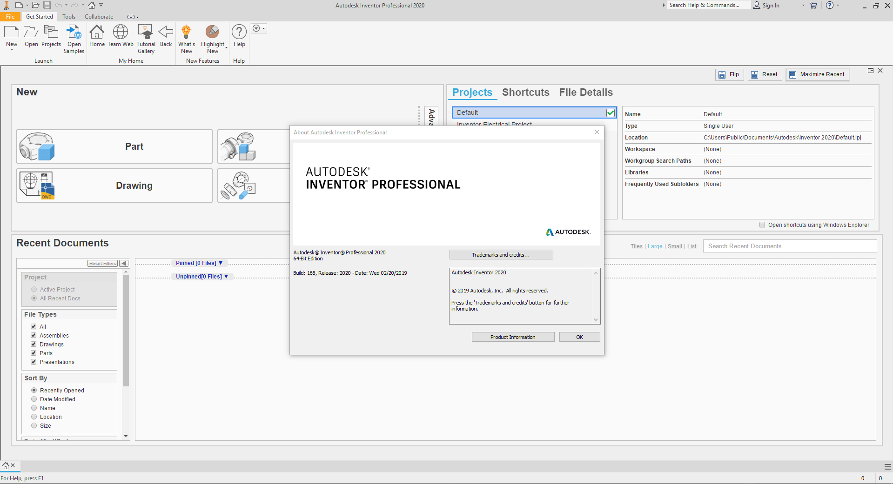Viewport: 893px width, 484px height.
Task: Click the Highlight New marker icon
Action: (212, 33)
